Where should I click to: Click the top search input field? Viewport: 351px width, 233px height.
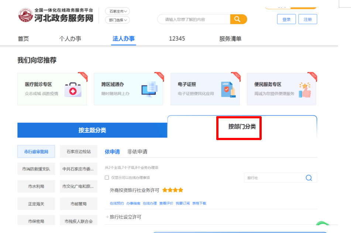(x=194, y=20)
